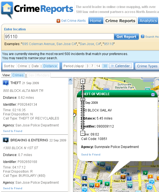Viewport: 159px width, 192px height.
Task: Open the Search Help link
Action: click(152, 37)
